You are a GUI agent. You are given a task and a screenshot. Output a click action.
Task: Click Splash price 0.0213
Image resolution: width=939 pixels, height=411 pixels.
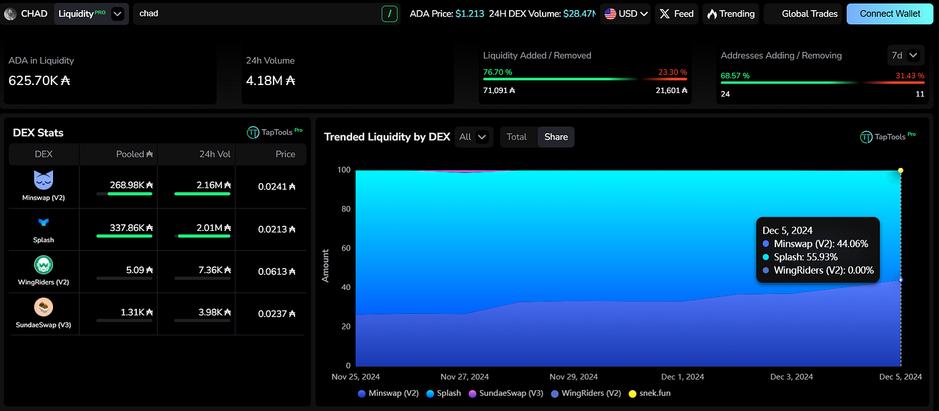click(277, 230)
